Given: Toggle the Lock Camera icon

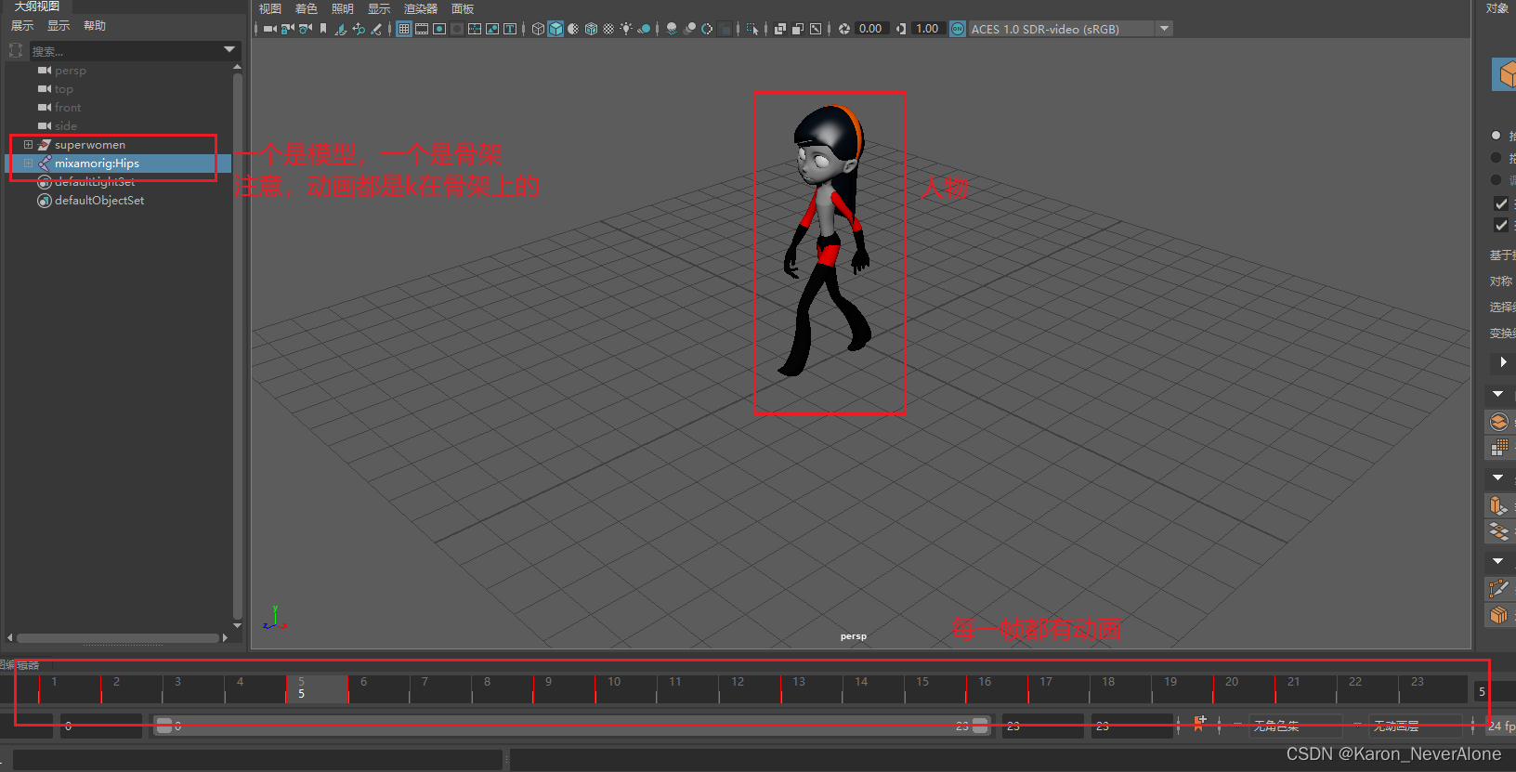Looking at the screenshot, I should [287, 29].
